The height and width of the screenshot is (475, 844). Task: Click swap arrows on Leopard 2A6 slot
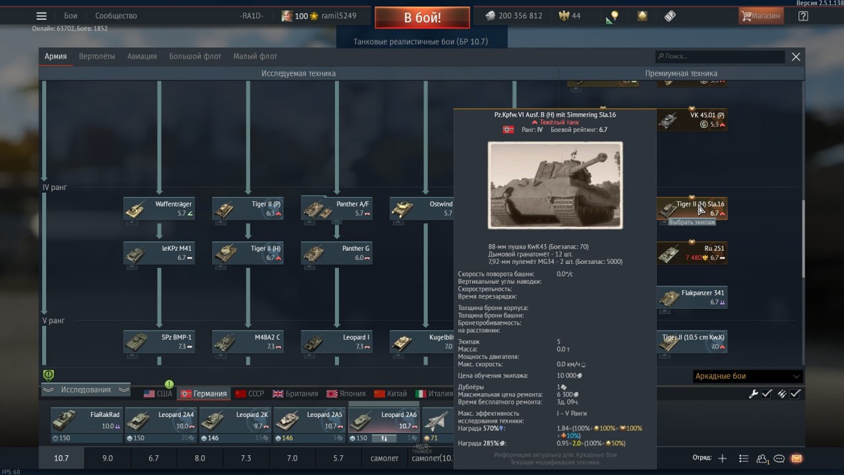click(x=384, y=437)
